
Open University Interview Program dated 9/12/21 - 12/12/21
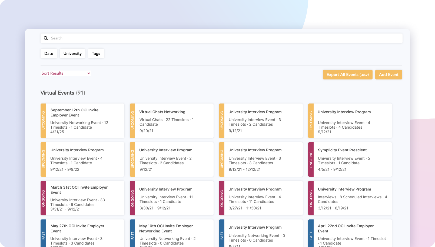[255, 150]
